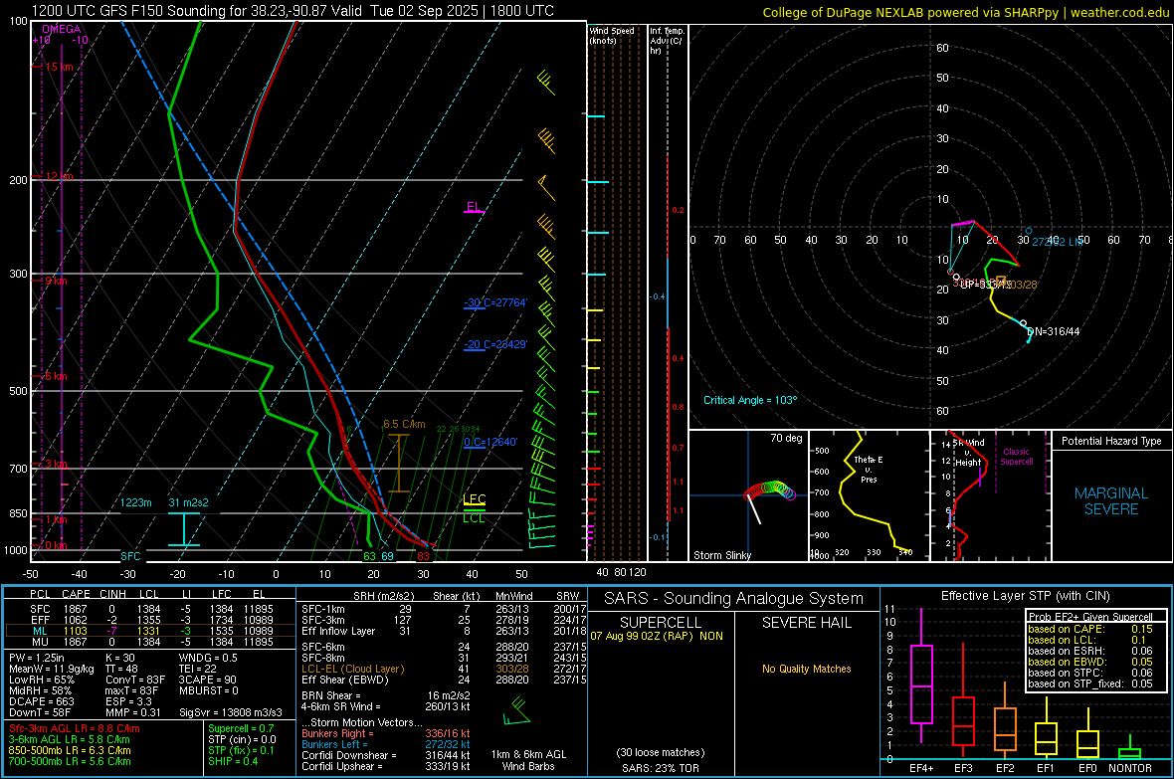Click the OMEGA label on the skew-T

tap(61, 29)
